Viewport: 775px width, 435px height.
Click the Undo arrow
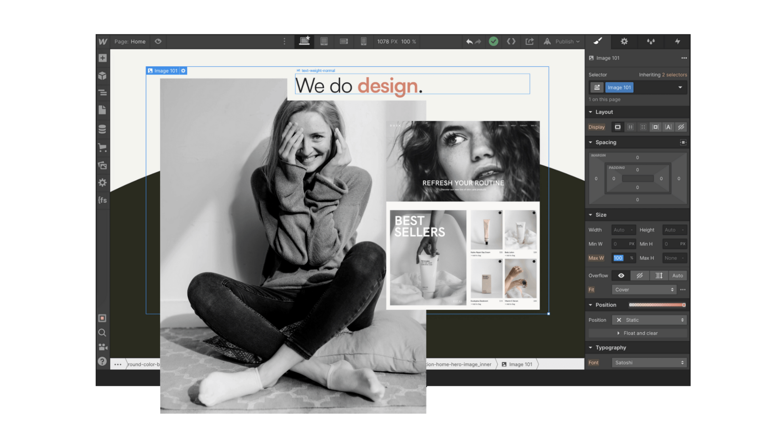coord(469,41)
